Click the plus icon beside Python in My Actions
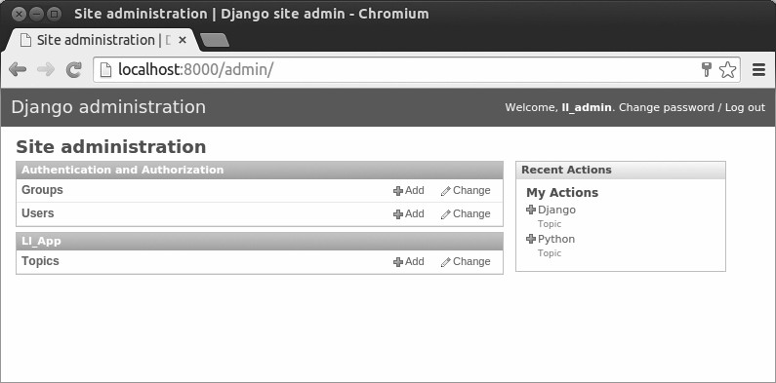Image resolution: width=776 pixels, height=383 pixels. (531, 239)
